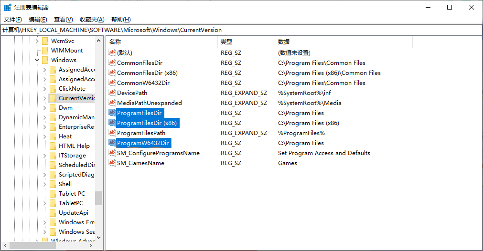This screenshot has width=483, height=251.
Task: Click the string icon beside CommonFilesDir (x86)
Action: (112, 73)
